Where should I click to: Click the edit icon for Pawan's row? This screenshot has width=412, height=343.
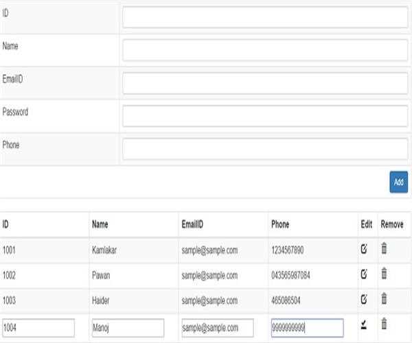pos(365,274)
